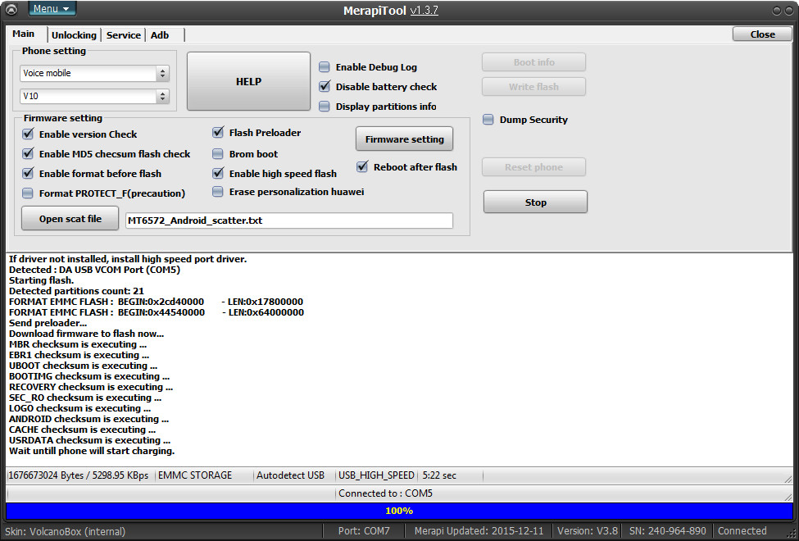This screenshot has width=799, height=541.
Task: Click the Reset phone button
Action: [533, 167]
